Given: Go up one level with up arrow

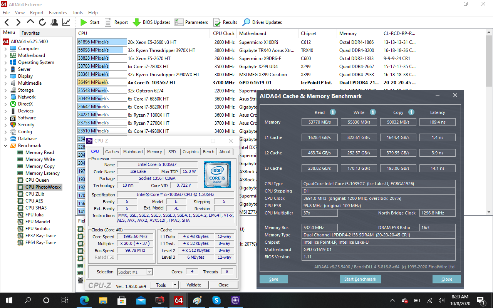Looking at the screenshot, I should tap(30, 22).
